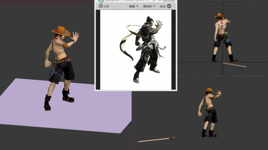Open the 编辑 dropdown menu
Screen dimensions: 268x150
(133, 6)
